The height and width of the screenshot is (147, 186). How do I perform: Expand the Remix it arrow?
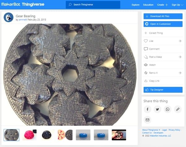180,73
